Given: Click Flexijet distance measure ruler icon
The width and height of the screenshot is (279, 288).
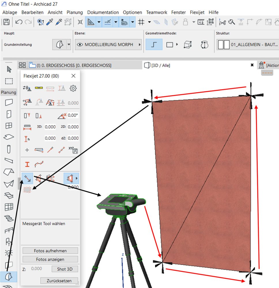Looking at the screenshot, I should click(27, 127).
